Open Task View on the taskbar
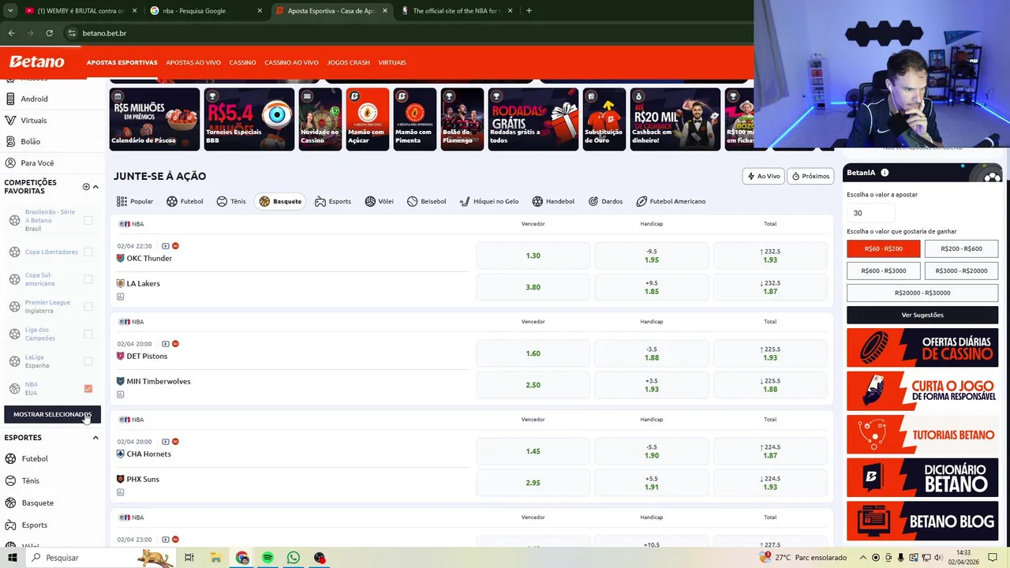1010x568 pixels. click(189, 558)
